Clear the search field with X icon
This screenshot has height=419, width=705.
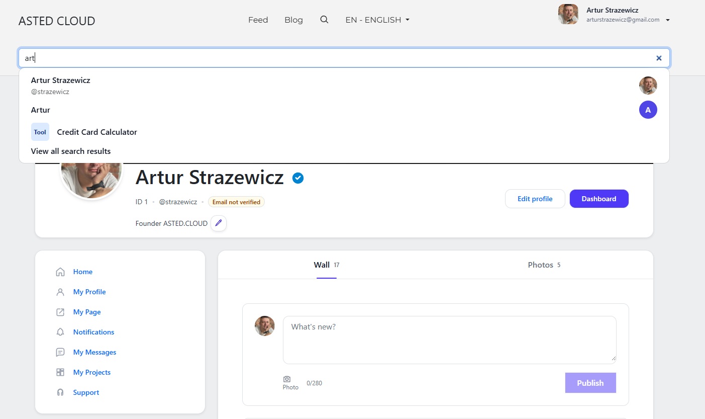click(659, 58)
